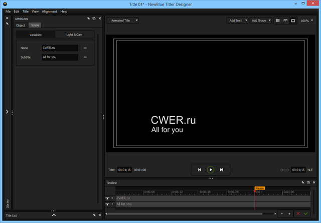
Task: Pin the Attributes panel
Action: point(88,18)
